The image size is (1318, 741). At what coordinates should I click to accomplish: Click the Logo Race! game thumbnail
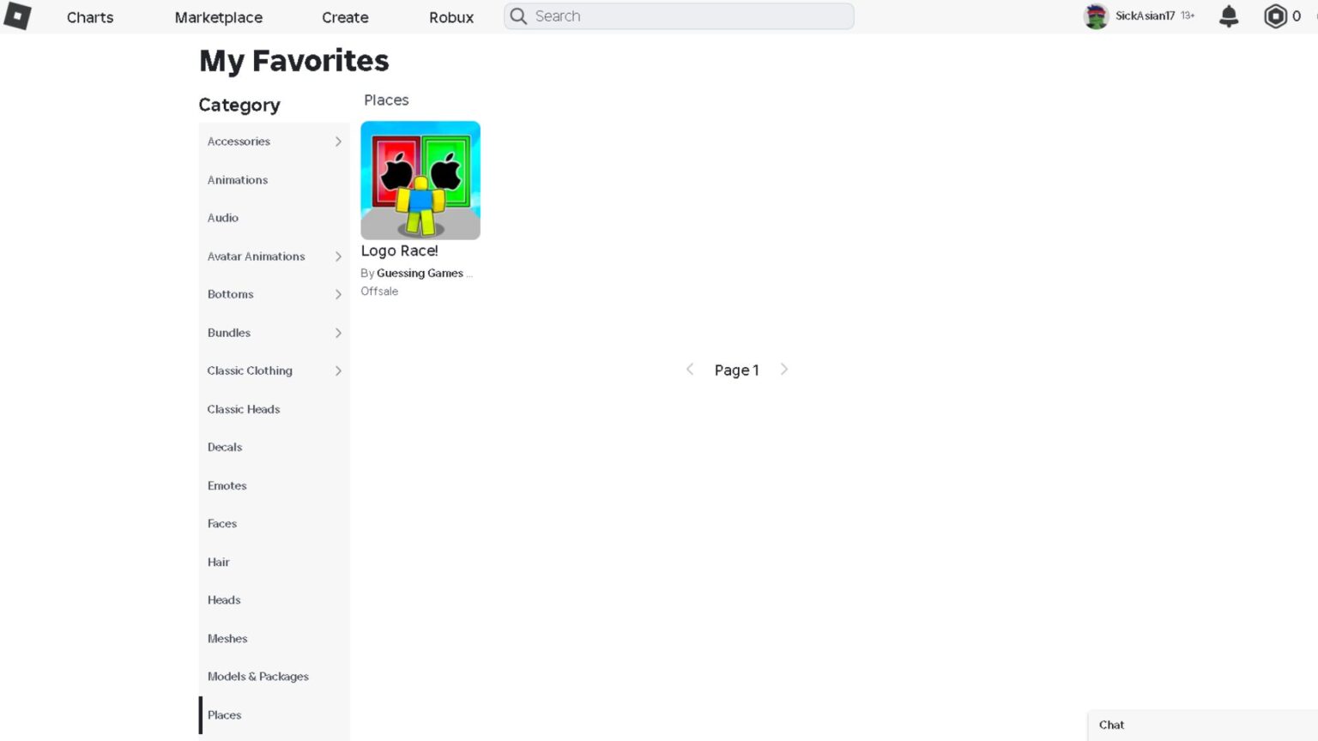(x=420, y=180)
